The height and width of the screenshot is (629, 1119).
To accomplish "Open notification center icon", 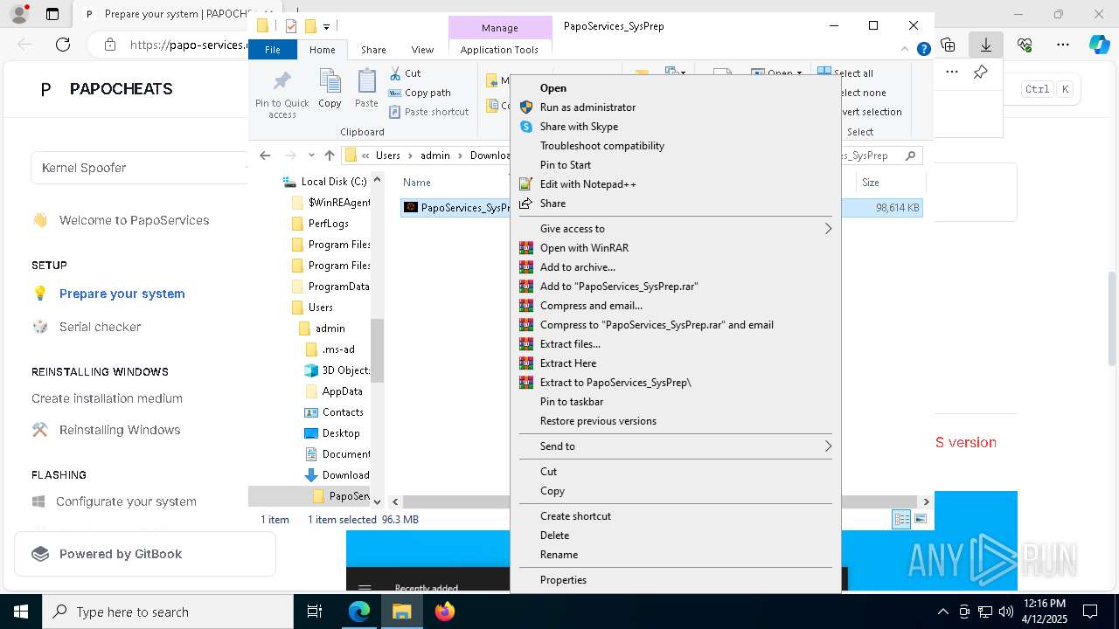I will coord(1090,612).
